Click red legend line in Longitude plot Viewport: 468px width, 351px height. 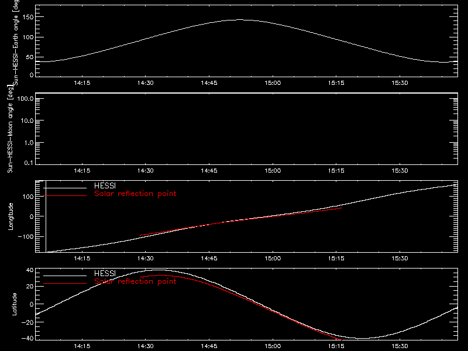tap(65, 196)
